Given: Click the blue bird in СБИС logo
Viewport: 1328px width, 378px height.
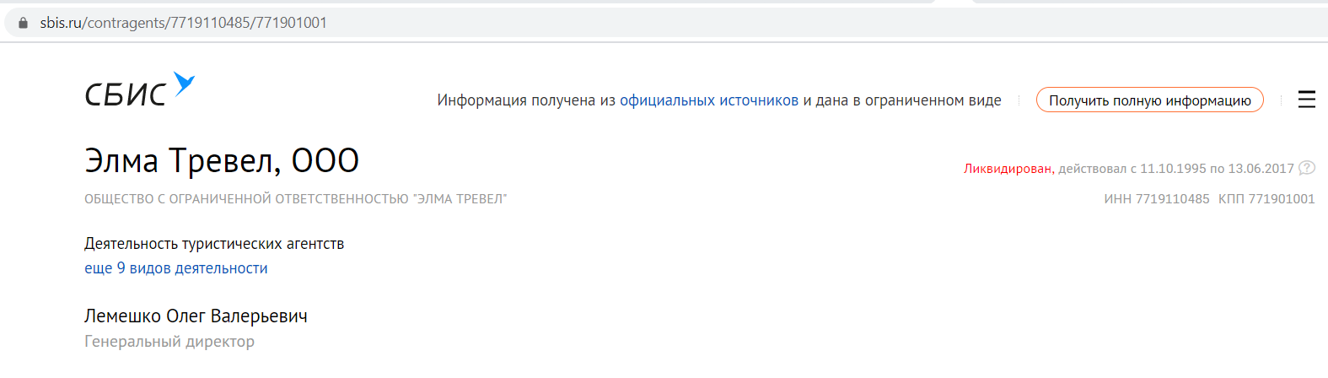Looking at the screenshot, I should point(184,84).
